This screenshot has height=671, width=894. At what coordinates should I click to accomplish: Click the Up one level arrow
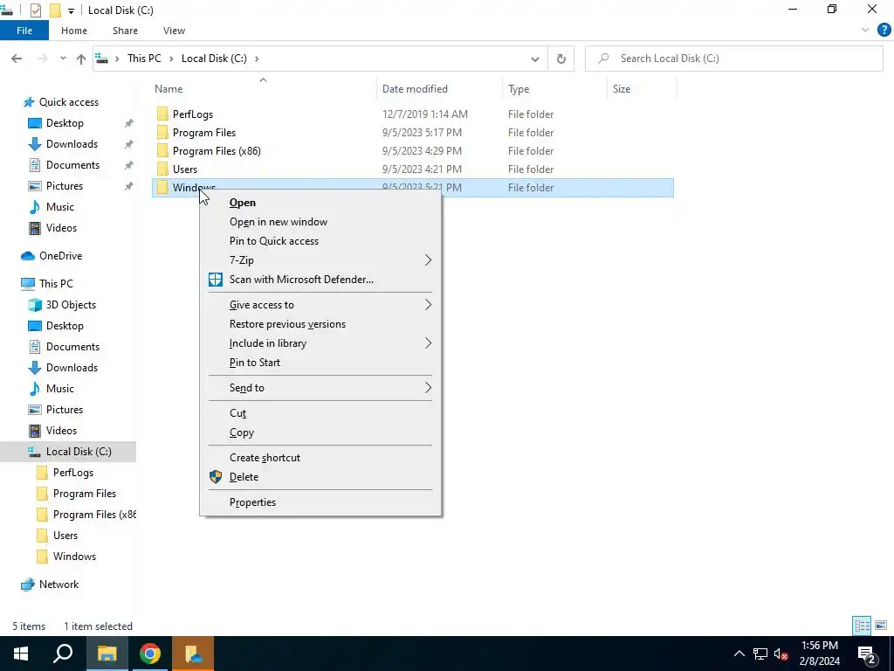click(x=81, y=59)
